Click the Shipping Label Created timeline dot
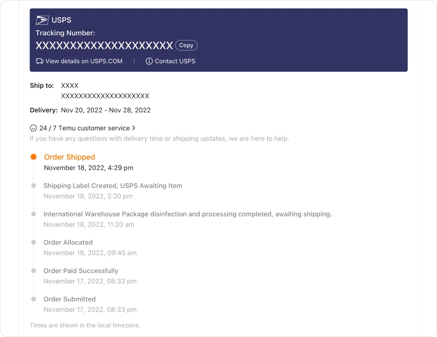437x337 pixels. coord(34,186)
